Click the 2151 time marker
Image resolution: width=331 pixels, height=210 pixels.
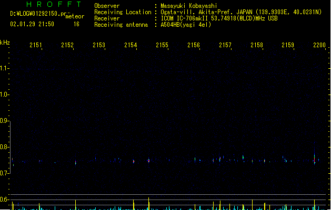coord(36,45)
